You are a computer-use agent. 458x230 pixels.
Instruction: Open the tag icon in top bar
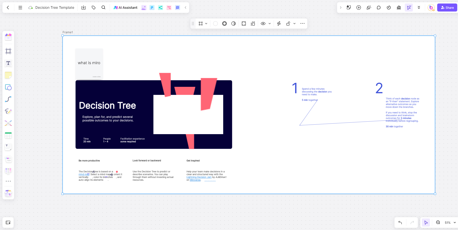(x=94, y=8)
